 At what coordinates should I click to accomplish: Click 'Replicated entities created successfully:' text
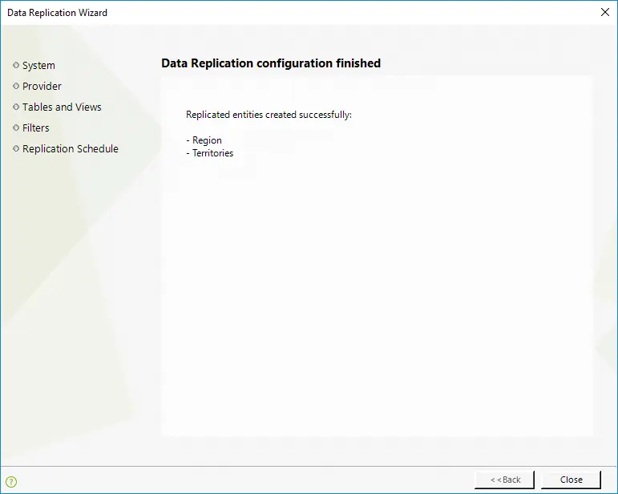269,115
